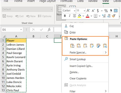Choose Paste Link chain option

pos(105,46)
